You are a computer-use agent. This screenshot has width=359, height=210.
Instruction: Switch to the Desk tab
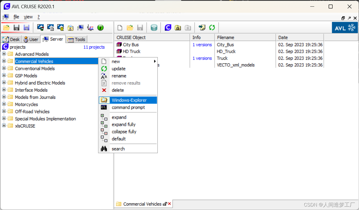11,40
